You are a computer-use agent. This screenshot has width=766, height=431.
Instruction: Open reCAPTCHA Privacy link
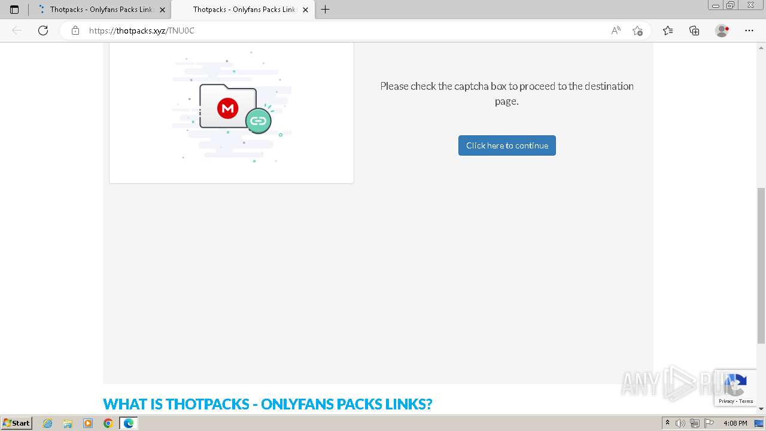point(726,401)
